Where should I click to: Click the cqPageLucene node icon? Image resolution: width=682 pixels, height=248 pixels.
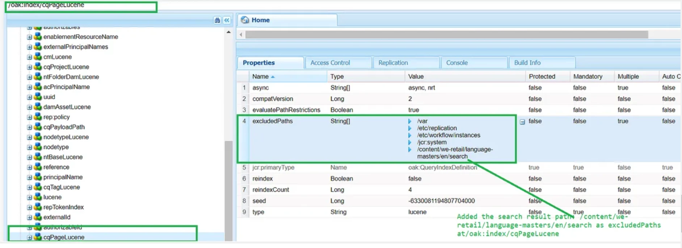click(x=38, y=237)
